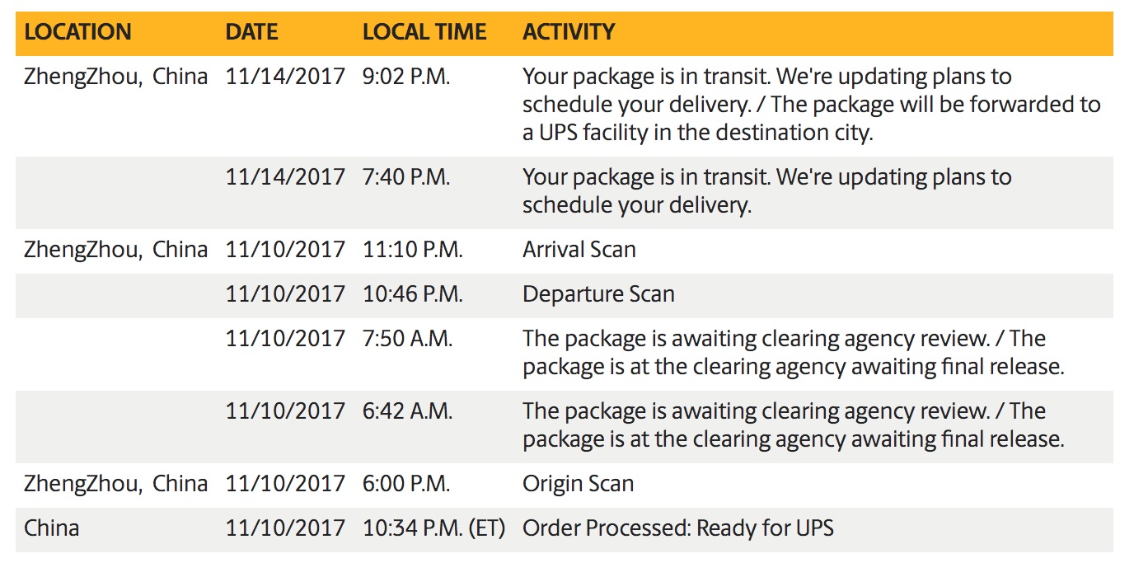The image size is (1134, 577).
Task: Click ZhengZhou, China in the Arrival Scan row
Action: point(115,250)
